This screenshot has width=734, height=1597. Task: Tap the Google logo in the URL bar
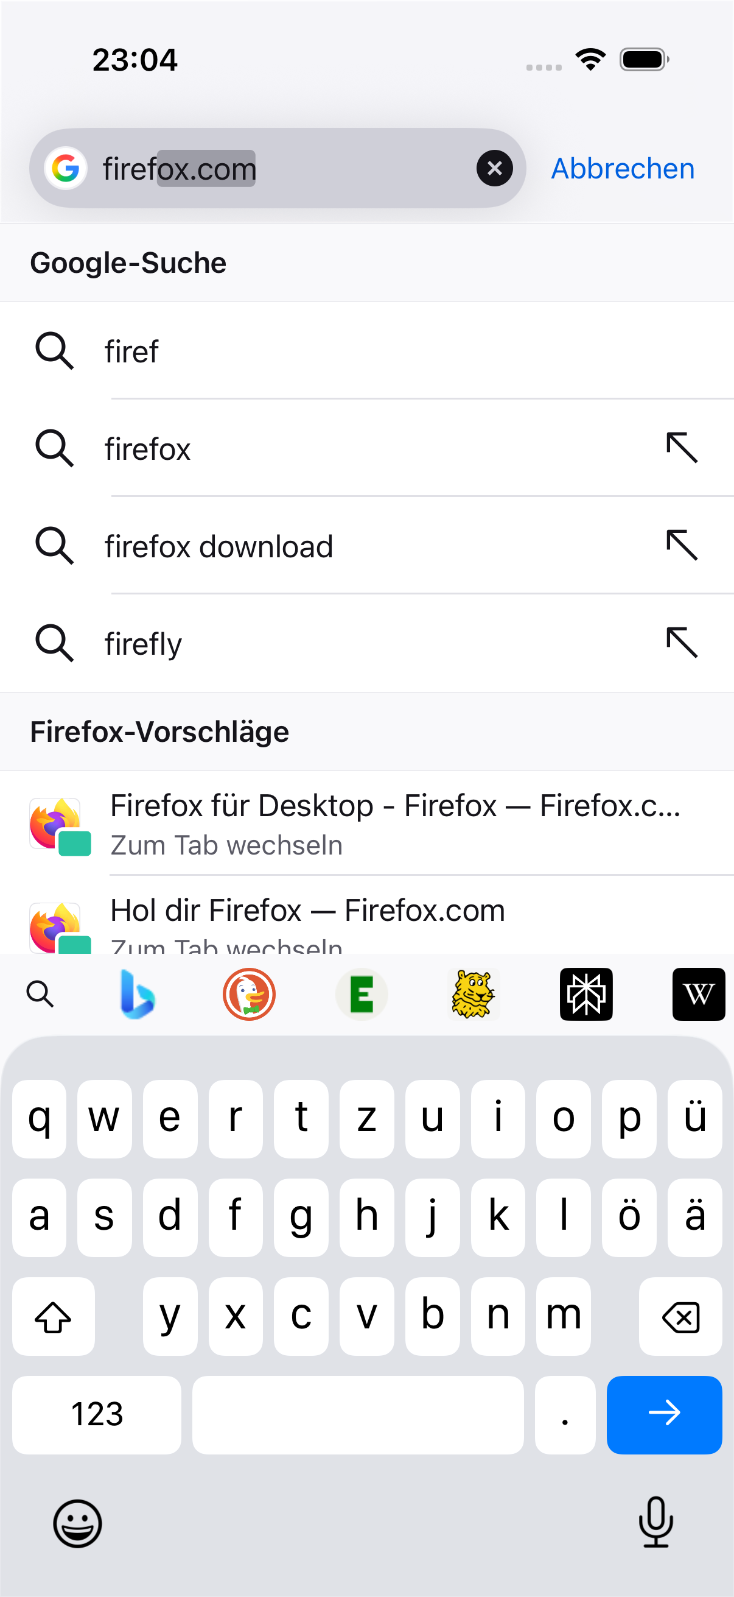pos(65,168)
